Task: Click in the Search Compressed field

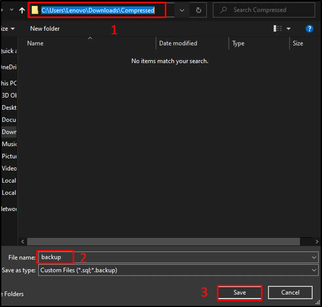Action: tap(269, 10)
